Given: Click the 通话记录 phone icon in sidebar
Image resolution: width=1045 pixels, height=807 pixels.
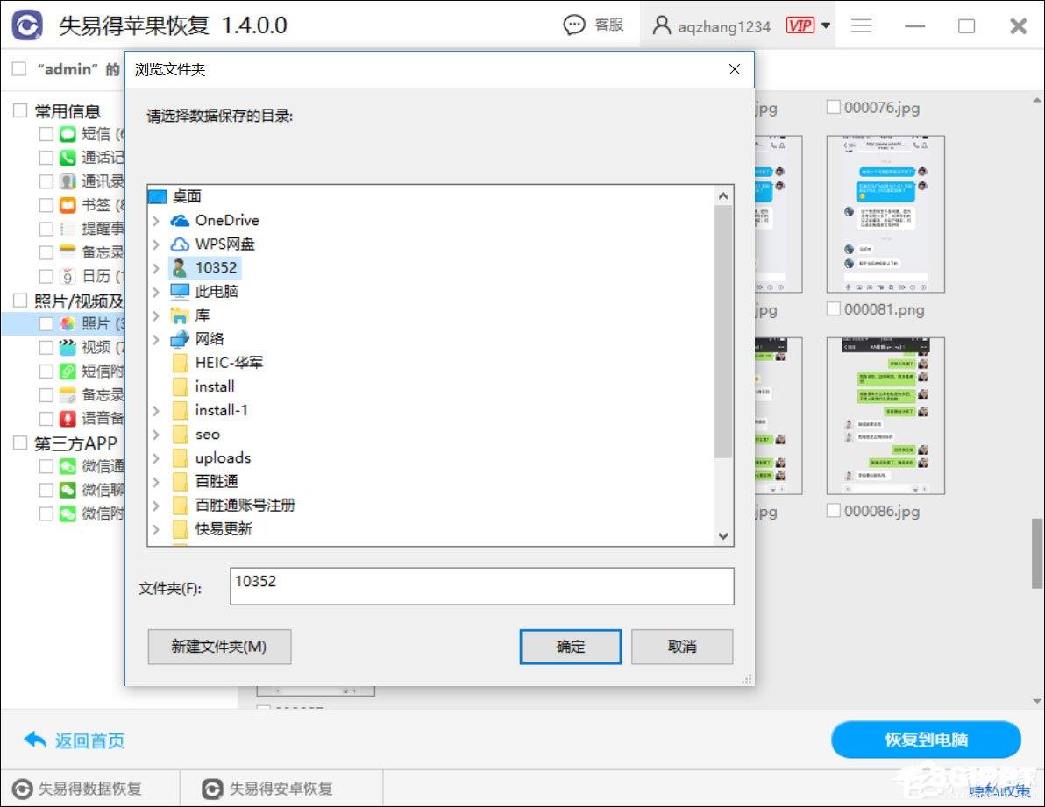Looking at the screenshot, I should pos(68,158).
